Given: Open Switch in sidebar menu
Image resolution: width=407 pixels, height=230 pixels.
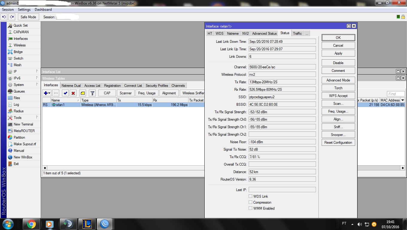Looking at the screenshot, I should (x=18, y=58).
